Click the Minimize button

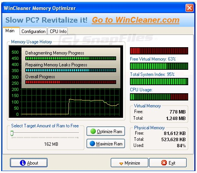click(130, 163)
